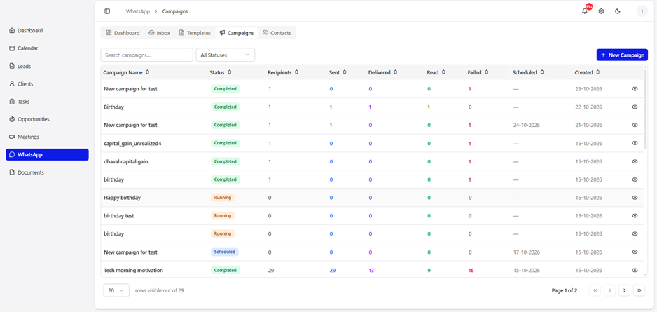Click Delivered count 13
This screenshot has height=312, width=657.
coord(371,271)
